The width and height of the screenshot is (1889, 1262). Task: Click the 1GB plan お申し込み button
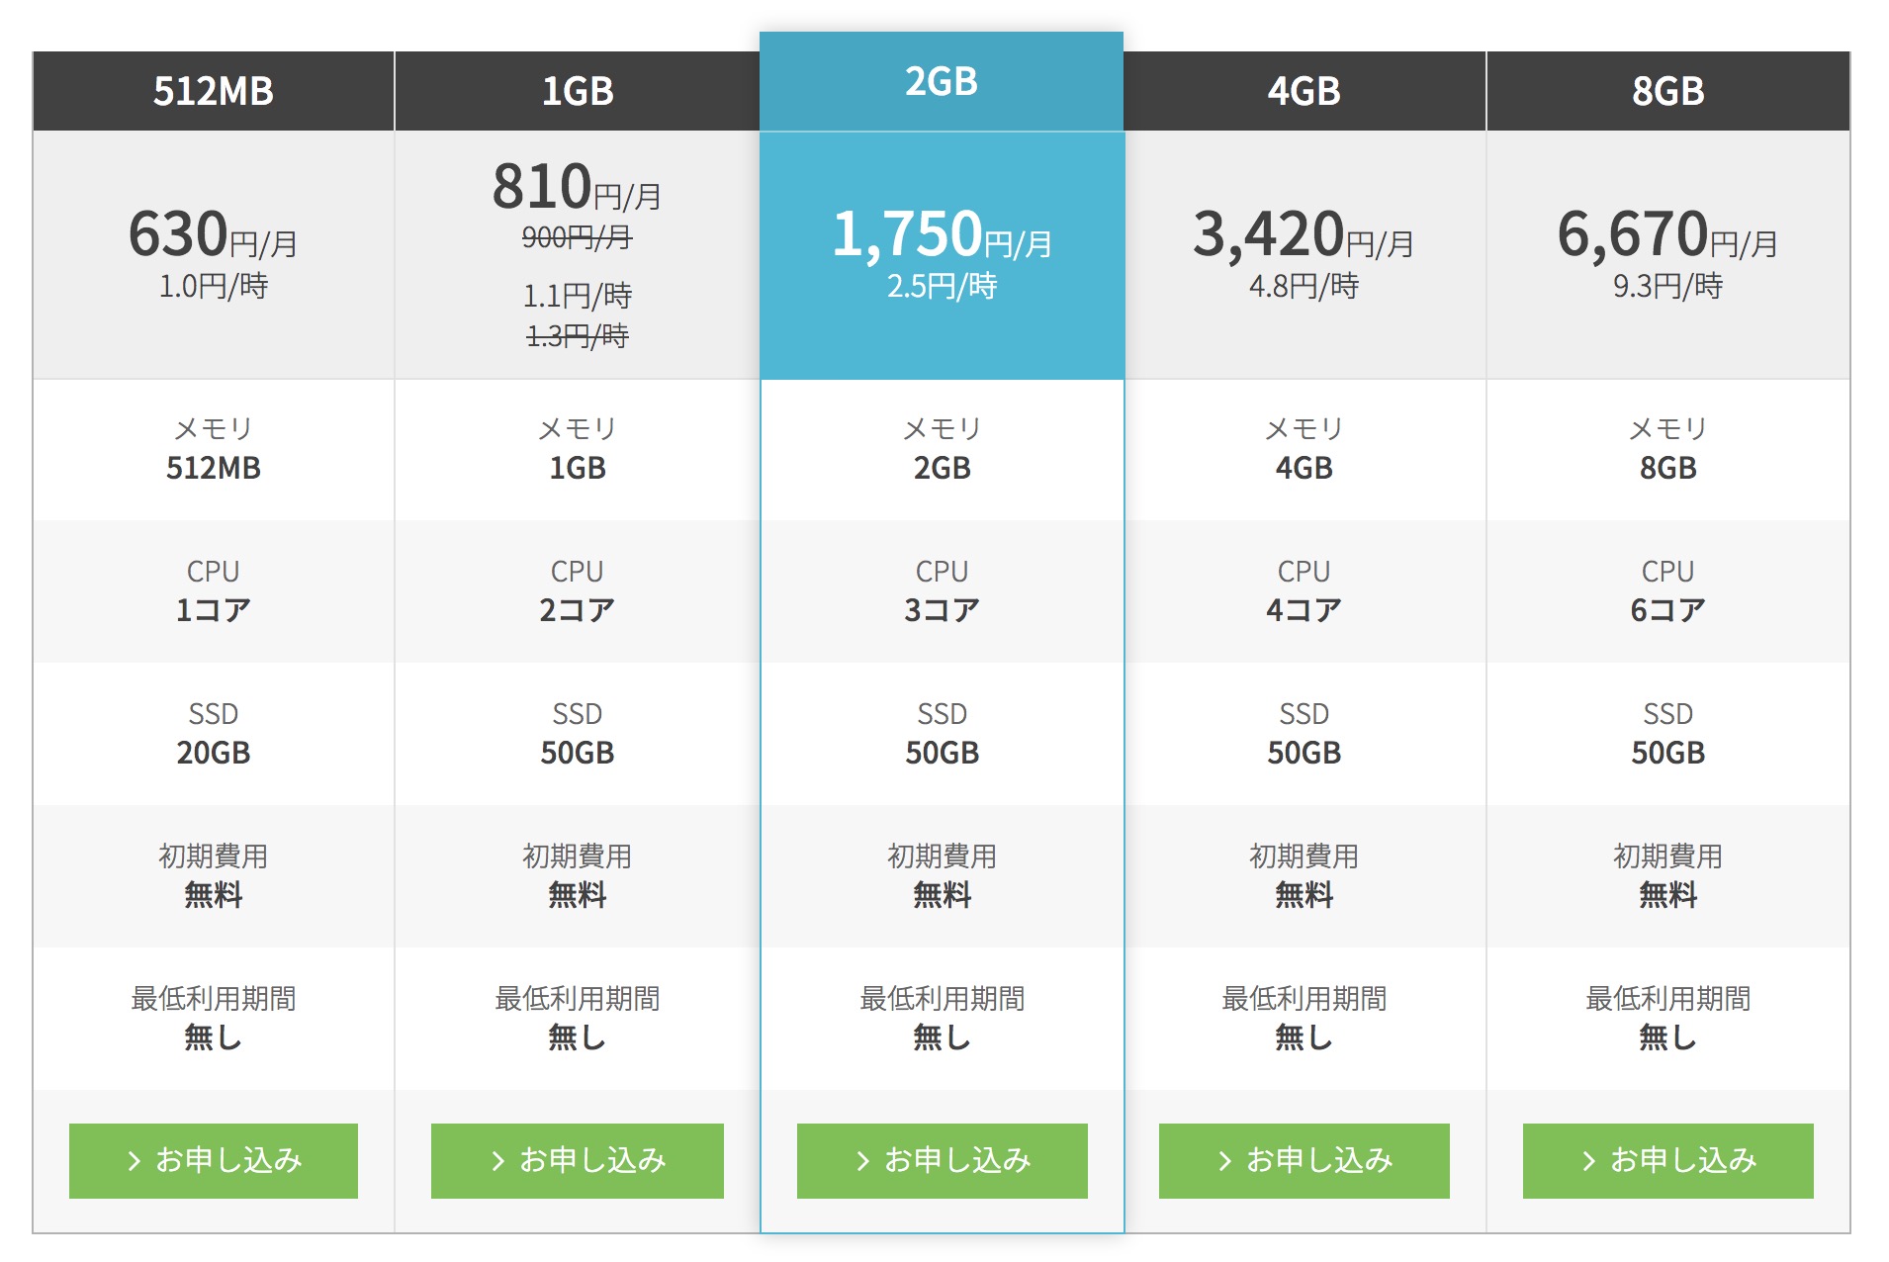(578, 1160)
